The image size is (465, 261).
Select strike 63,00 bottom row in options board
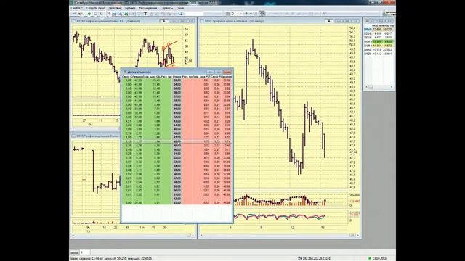(177, 203)
